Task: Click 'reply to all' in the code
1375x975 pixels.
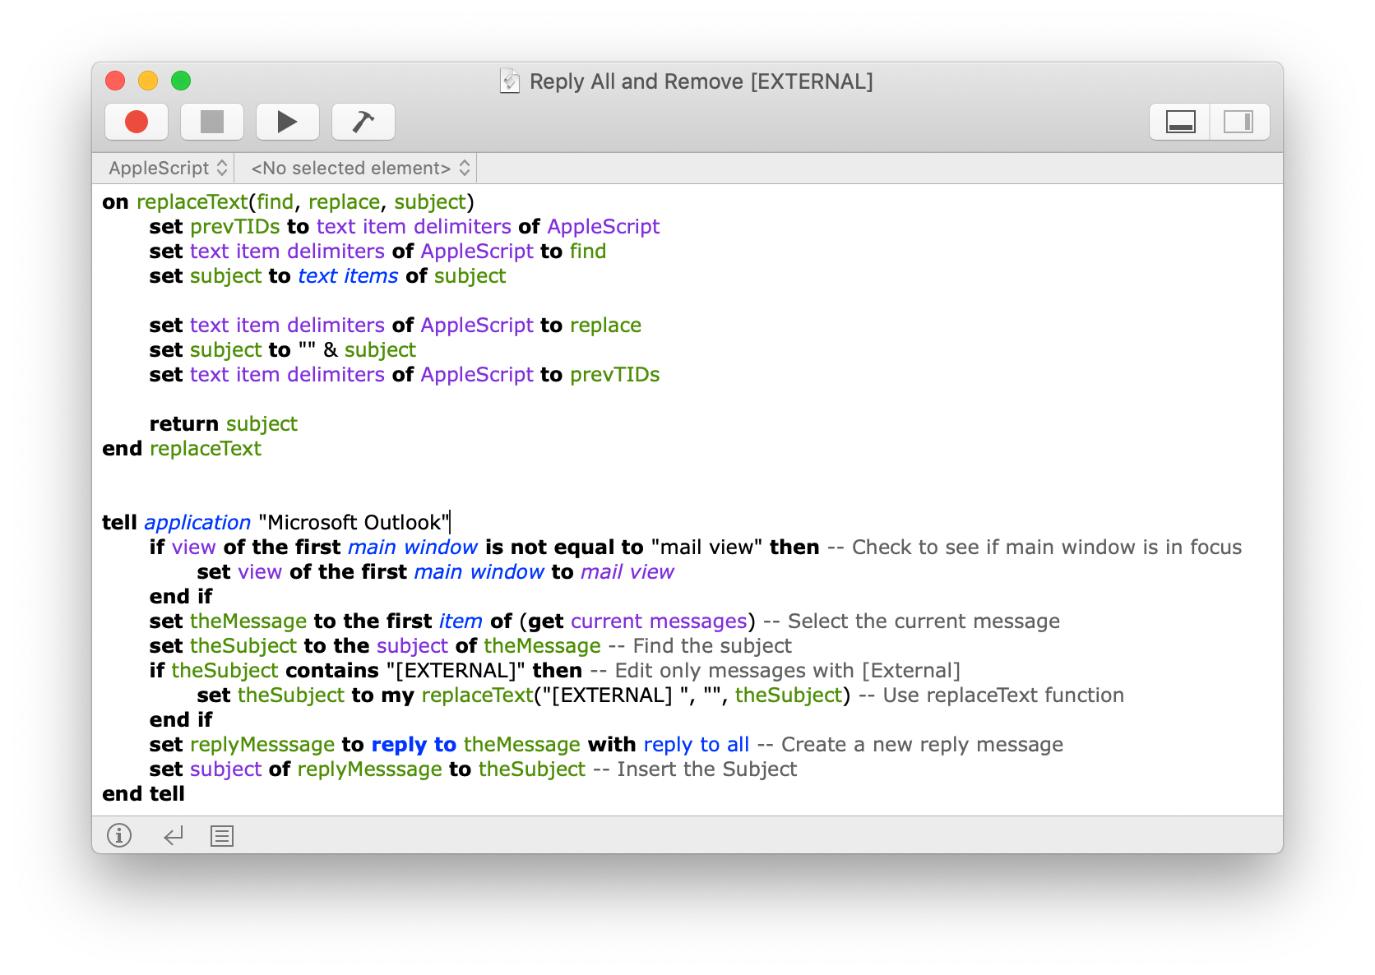Action: [697, 745]
